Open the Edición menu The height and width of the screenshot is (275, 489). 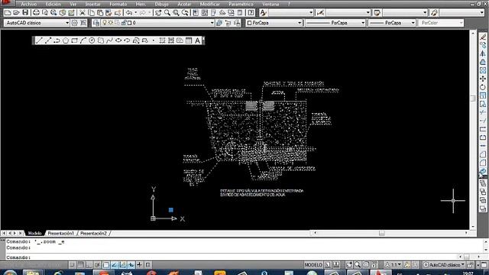(x=53, y=4)
